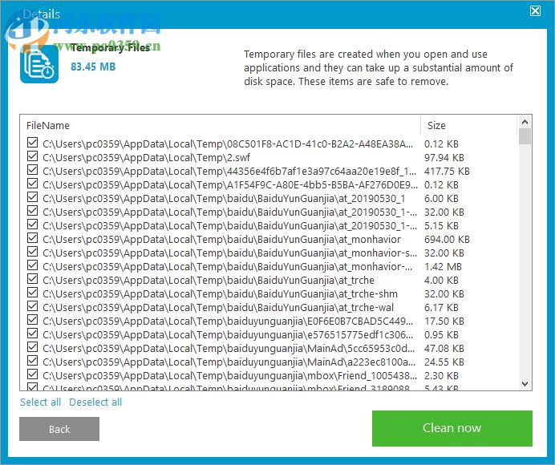Click the 17.50 KB size value
The image size is (555, 465).
coord(444,321)
